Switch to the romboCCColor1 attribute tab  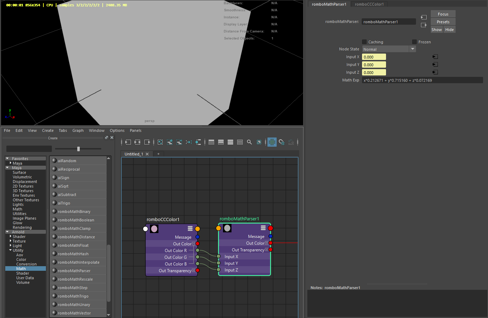click(369, 4)
